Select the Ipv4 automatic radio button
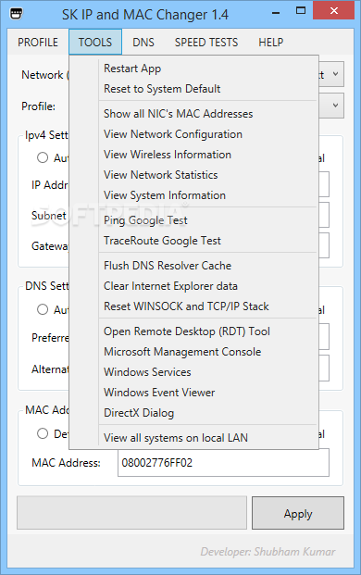 (x=43, y=157)
